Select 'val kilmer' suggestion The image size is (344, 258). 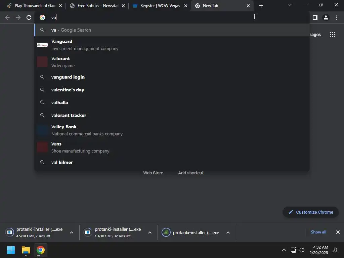(172, 162)
